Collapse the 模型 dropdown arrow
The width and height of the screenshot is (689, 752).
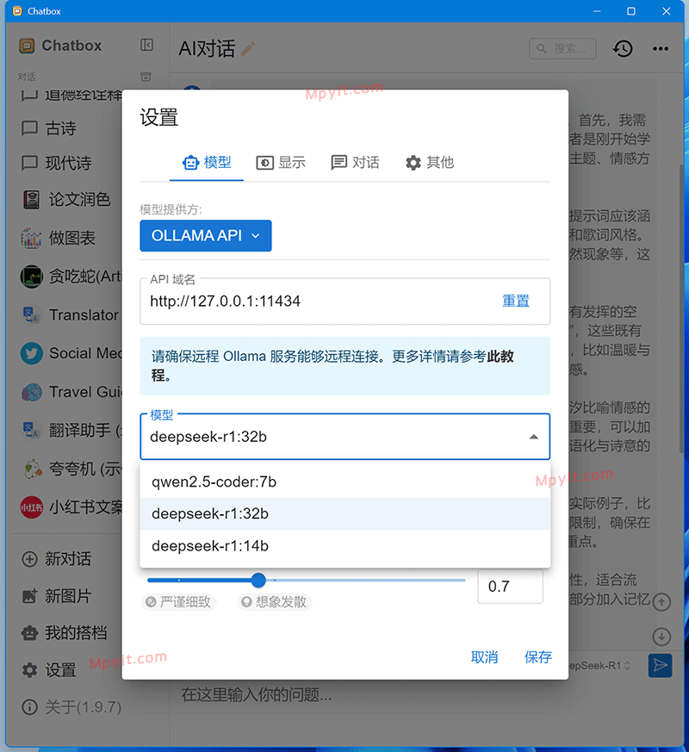pos(534,437)
